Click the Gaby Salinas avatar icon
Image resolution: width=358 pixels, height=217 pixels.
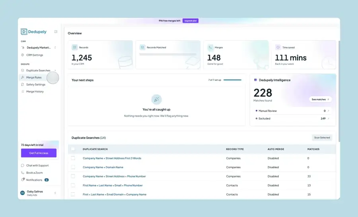coord(22,193)
